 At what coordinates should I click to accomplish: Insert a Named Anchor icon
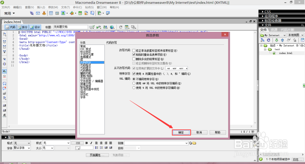click(44, 13)
